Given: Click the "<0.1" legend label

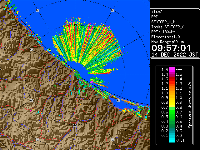Looking at the screenshot, I should pyautogui.click(x=180, y=140).
